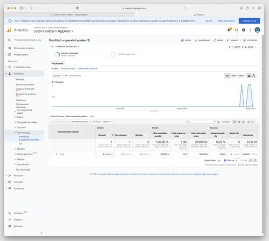Switch chart to motion chart icon
The image size is (269, 241).
click(254, 76)
